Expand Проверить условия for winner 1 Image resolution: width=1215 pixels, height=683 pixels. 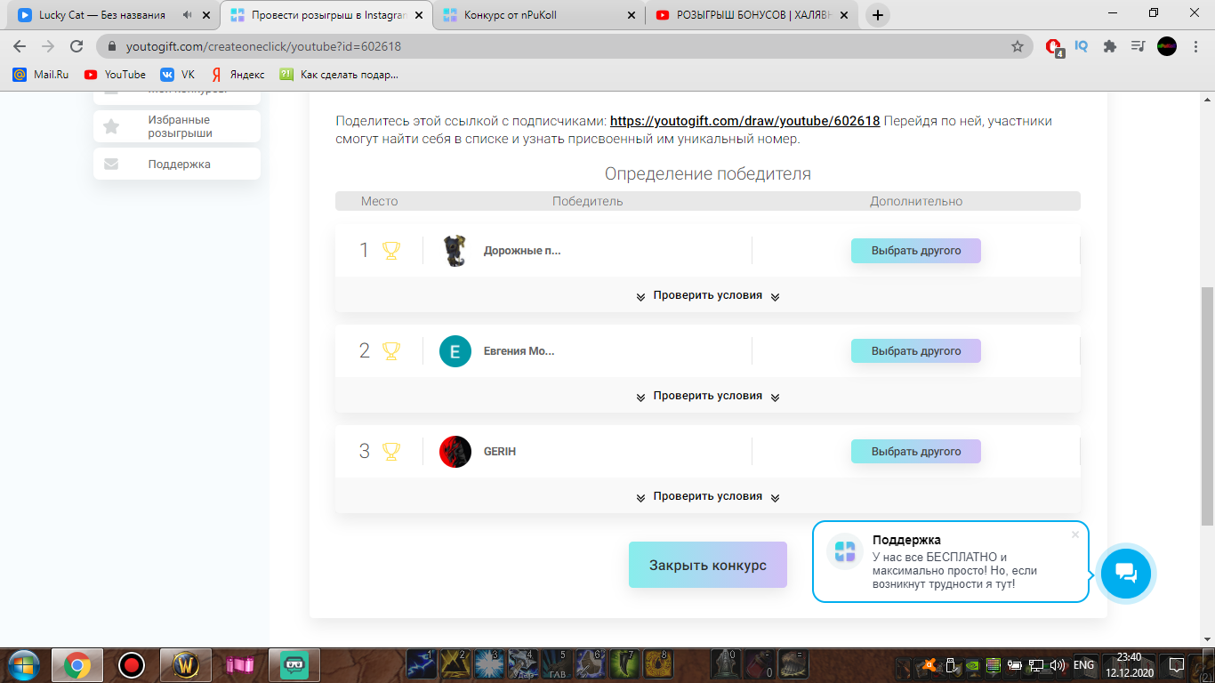coord(706,294)
